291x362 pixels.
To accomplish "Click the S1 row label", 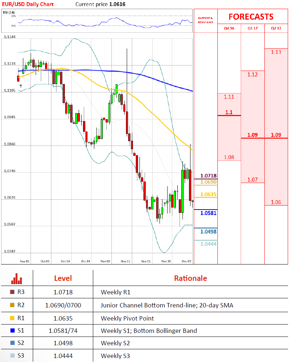I will [21, 331].
